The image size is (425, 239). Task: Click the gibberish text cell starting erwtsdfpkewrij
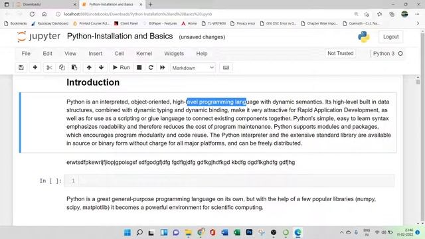click(x=181, y=162)
